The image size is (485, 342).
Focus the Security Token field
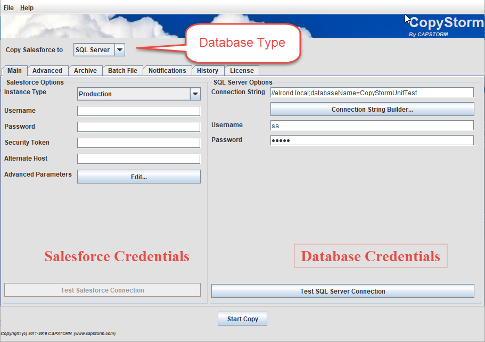click(x=138, y=143)
